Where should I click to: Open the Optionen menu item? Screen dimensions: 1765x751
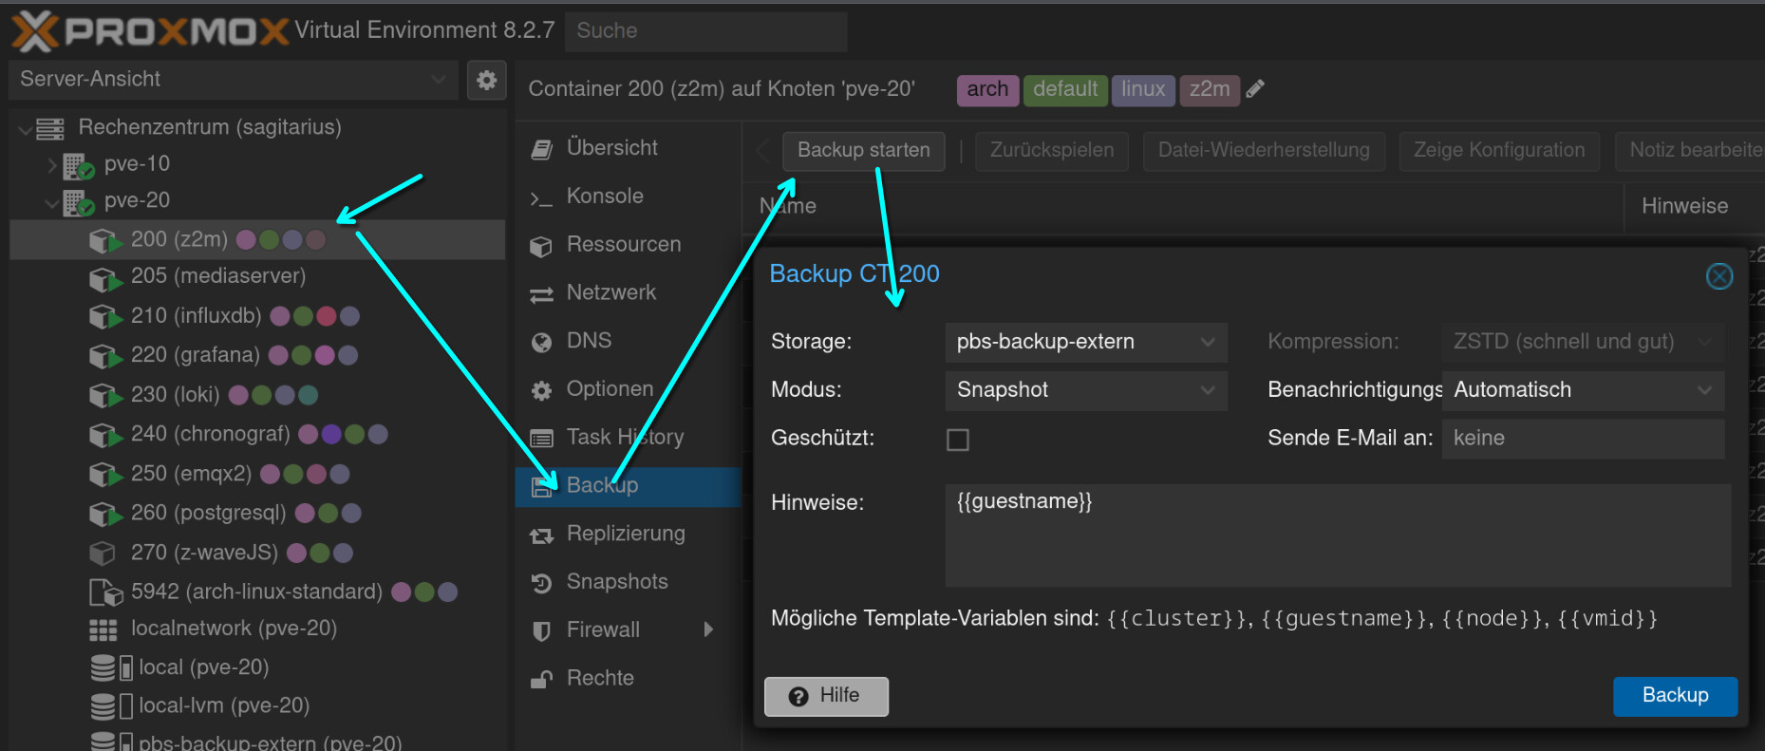pyautogui.click(x=628, y=389)
